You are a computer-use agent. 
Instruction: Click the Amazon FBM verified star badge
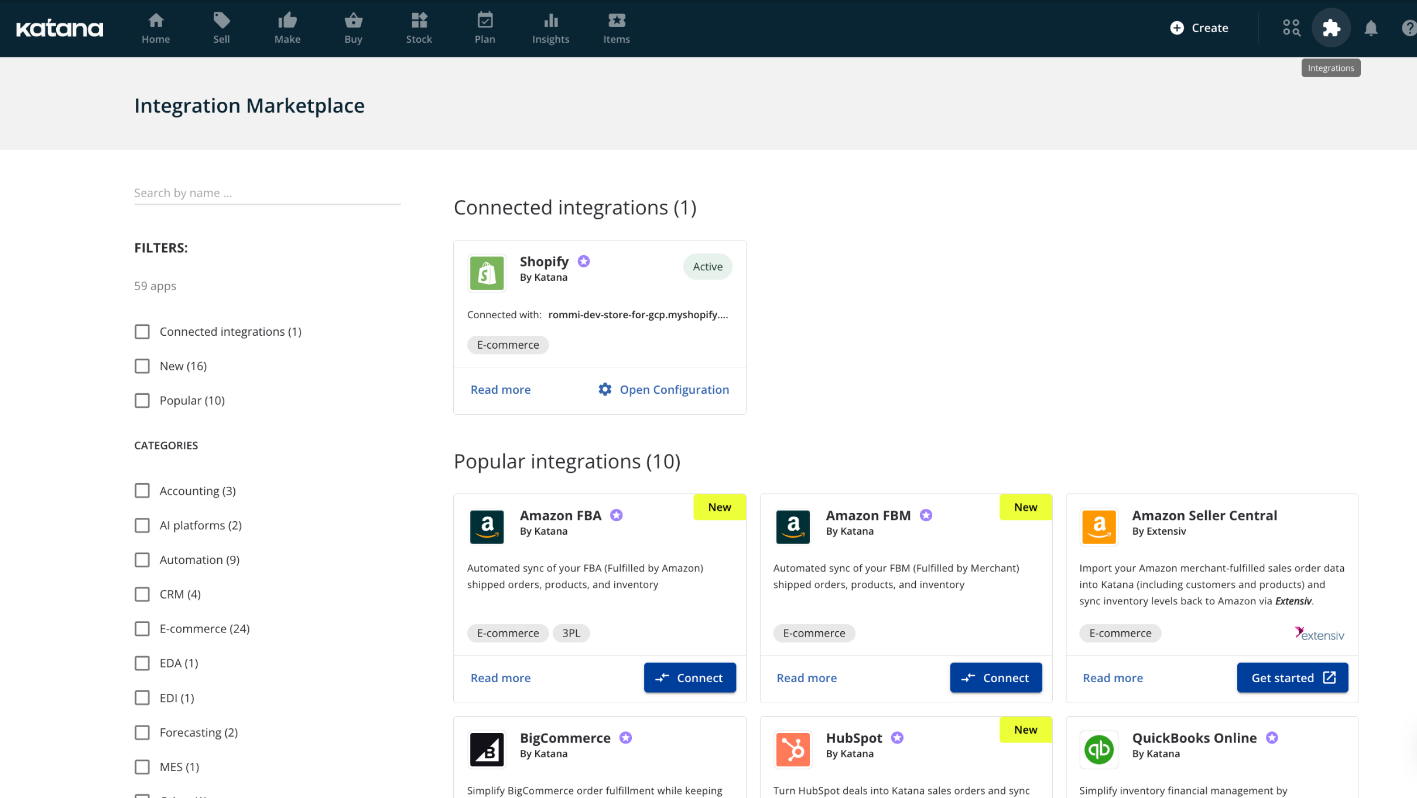926,515
